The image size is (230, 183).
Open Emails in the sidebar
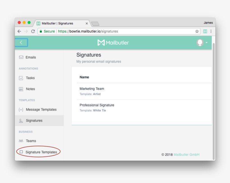click(31, 57)
